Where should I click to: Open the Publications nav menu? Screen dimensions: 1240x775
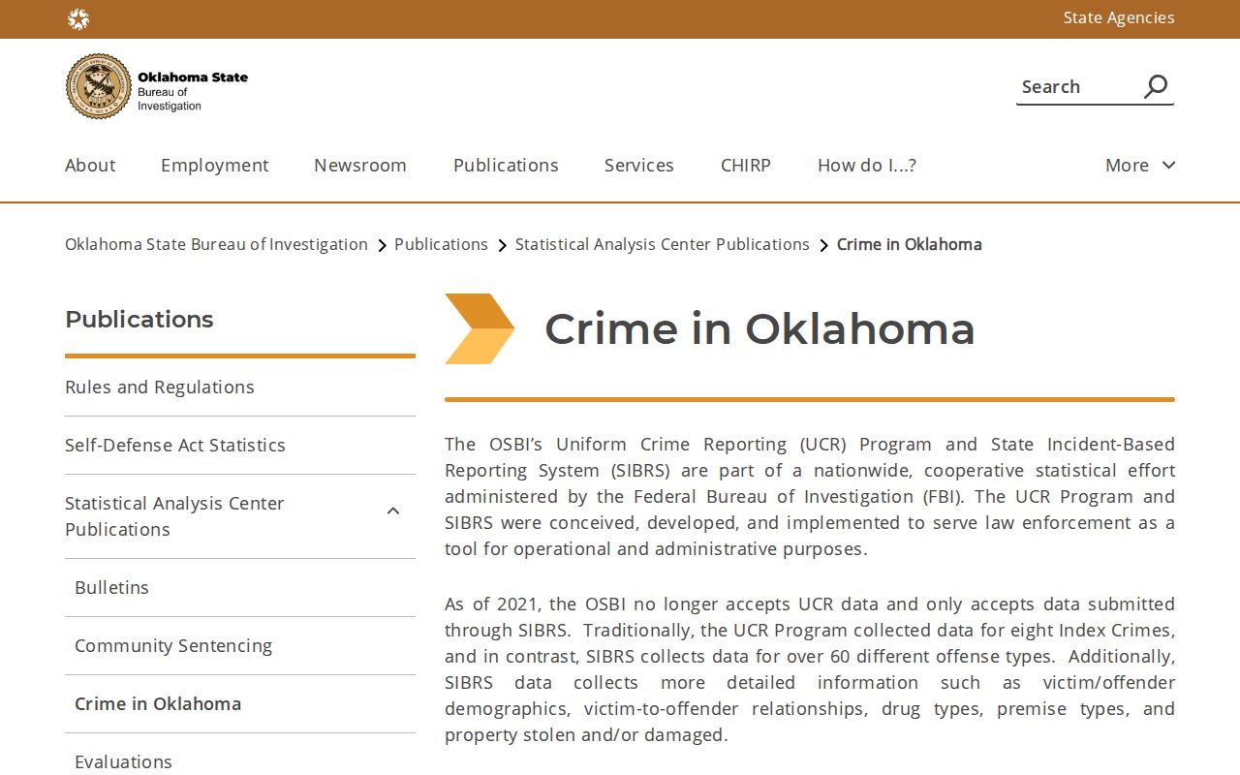pyautogui.click(x=506, y=165)
